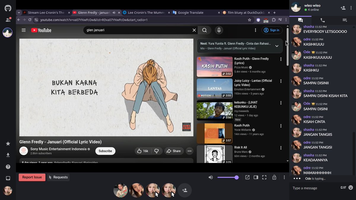Open options for Kasih Putih Pizza Music video
The width and height of the screenshot is (356, 200).
pos(281,59)
